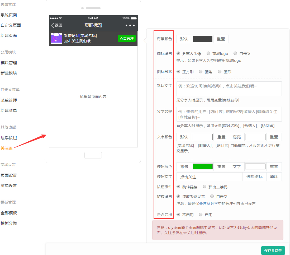The width and height of the screenshot is (290, 255).
Task: Open 悬浮按钮 in the sidebar
Action: [9, 138]
